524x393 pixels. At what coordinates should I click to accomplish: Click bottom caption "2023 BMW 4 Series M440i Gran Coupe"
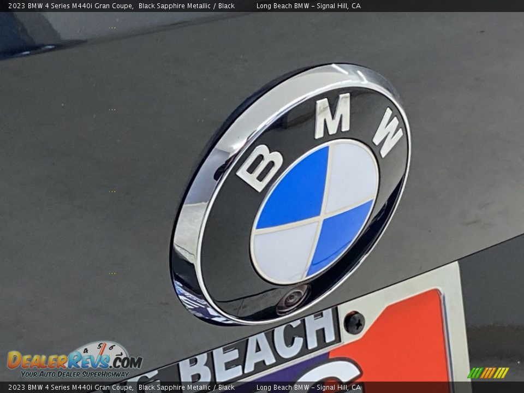[x=71, y=388]
